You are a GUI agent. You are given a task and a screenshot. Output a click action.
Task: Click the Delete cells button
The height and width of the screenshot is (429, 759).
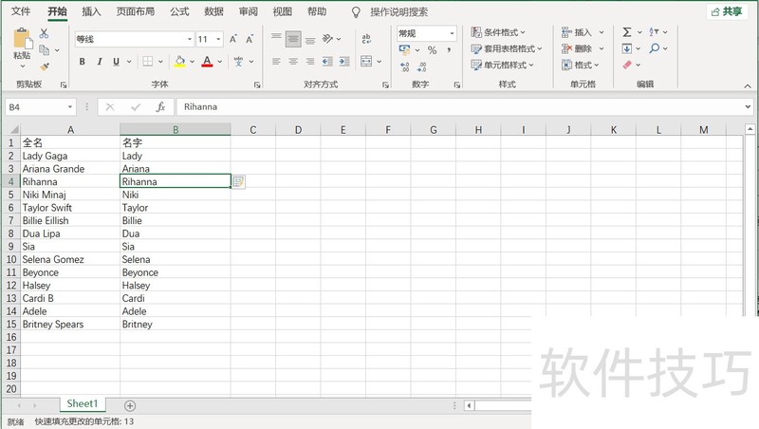click(577, 48)
